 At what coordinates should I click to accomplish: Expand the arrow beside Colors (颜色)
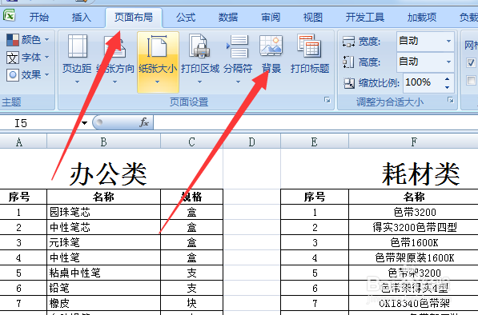pyautogui.click(x=47, y=39)
